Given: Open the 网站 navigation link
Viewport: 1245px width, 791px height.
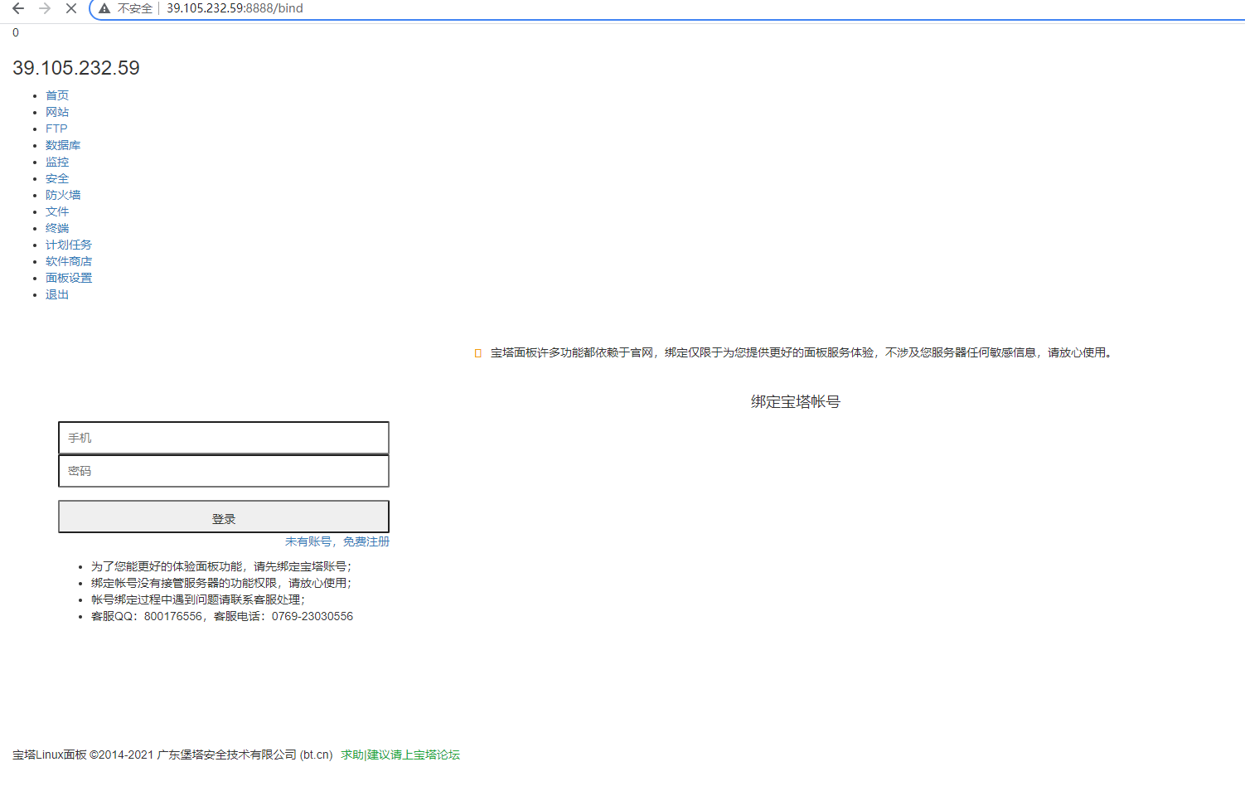Looking at the screenshot, I should 57,112.
